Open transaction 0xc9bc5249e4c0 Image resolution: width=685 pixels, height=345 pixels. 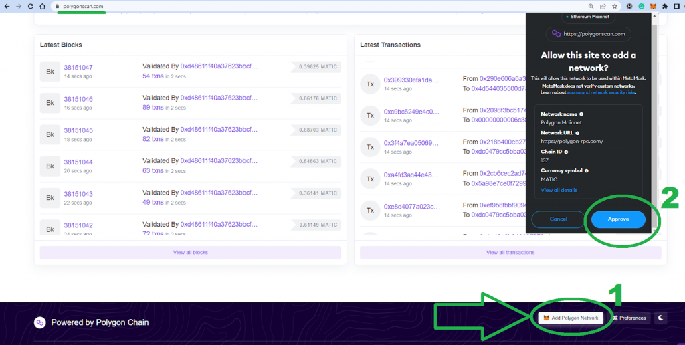point(411,112)
